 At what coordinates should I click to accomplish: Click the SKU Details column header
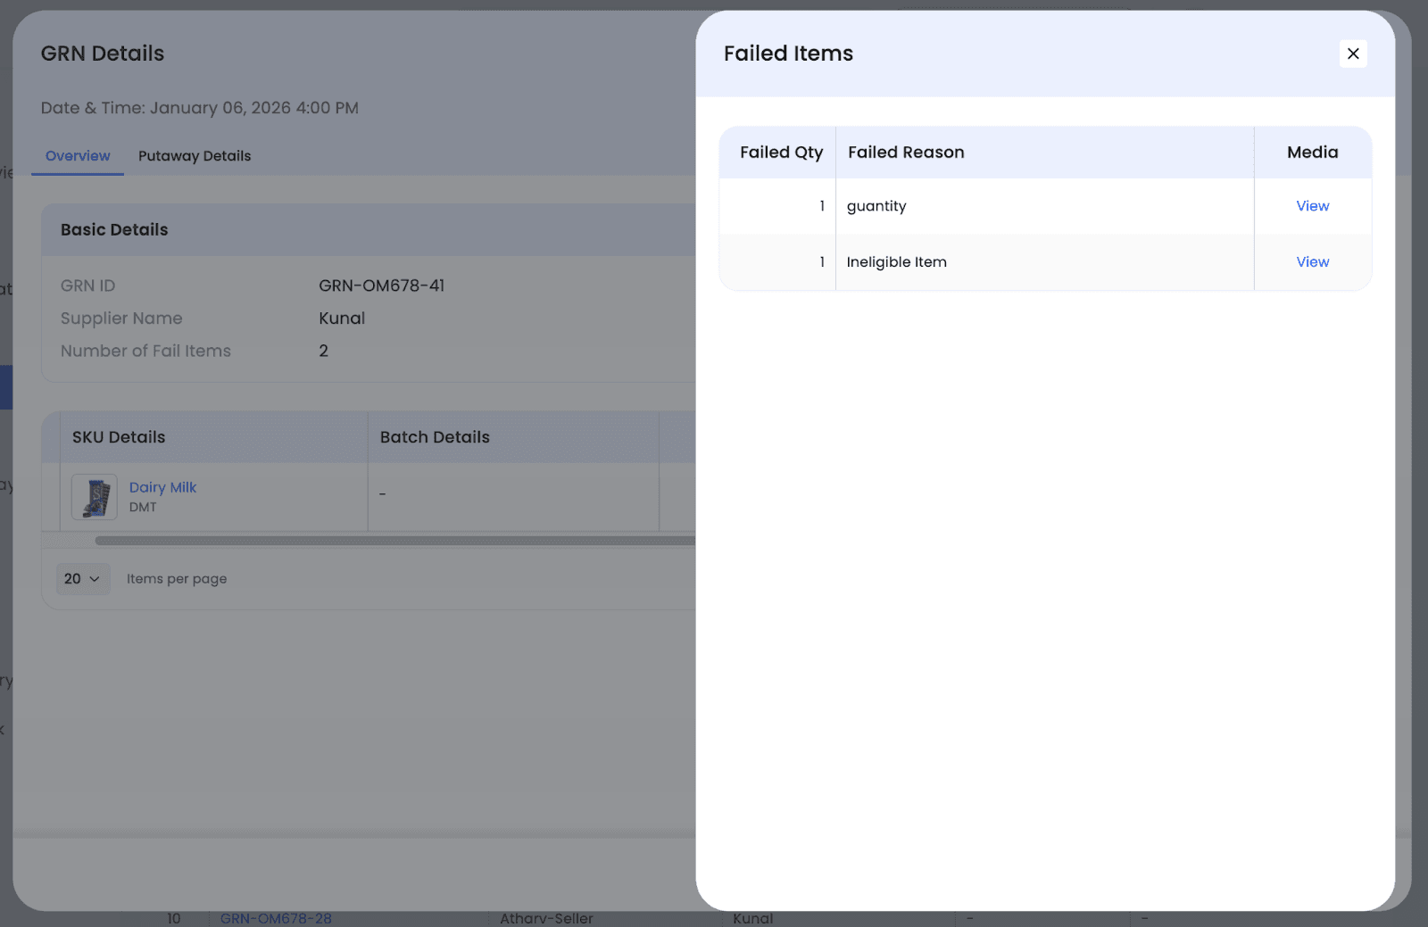tap(119, 437)
